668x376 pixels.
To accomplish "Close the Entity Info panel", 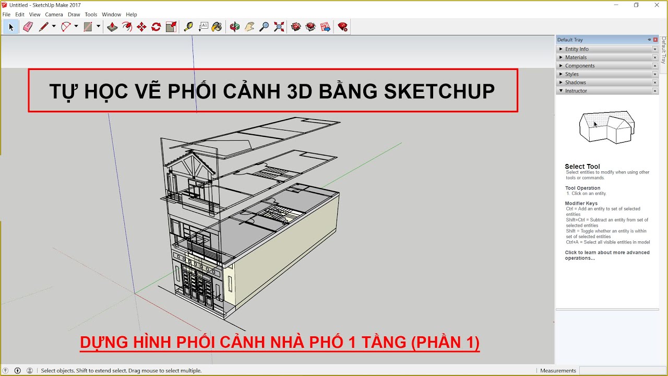I will point(655,49).
